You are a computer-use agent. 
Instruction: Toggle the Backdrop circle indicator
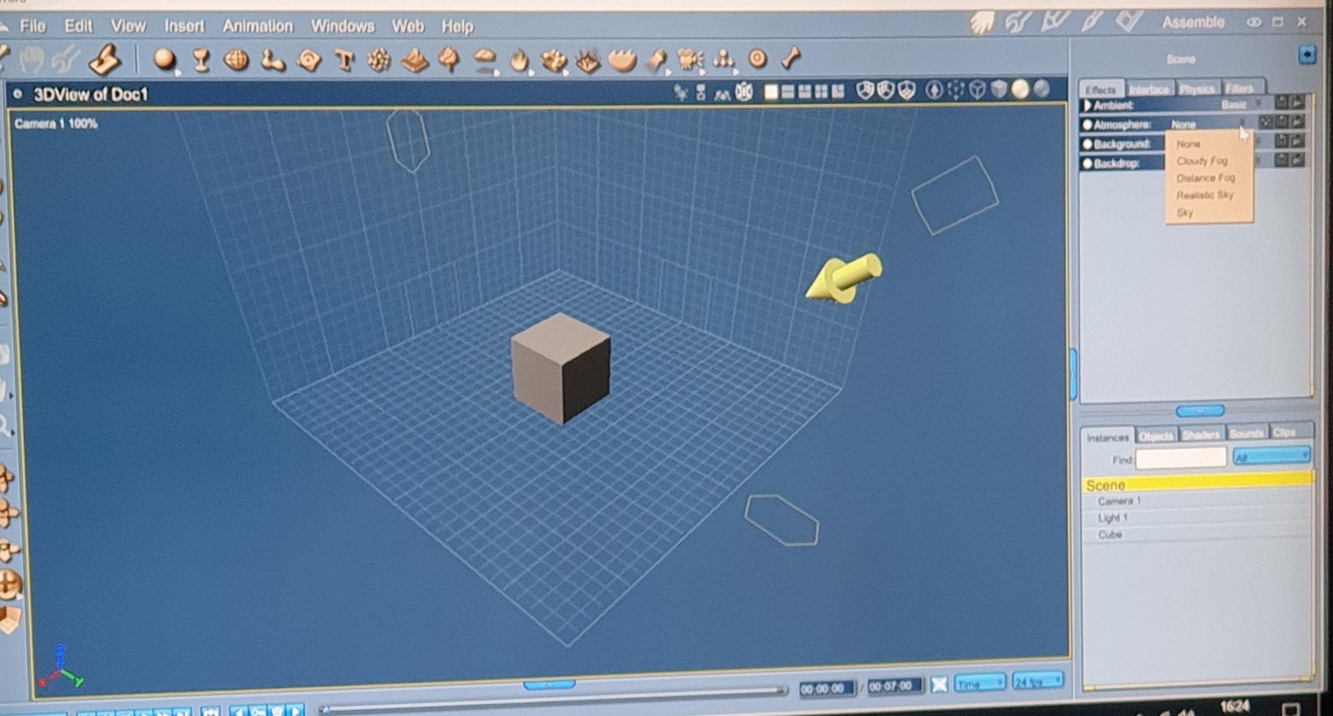point(1087,164)
